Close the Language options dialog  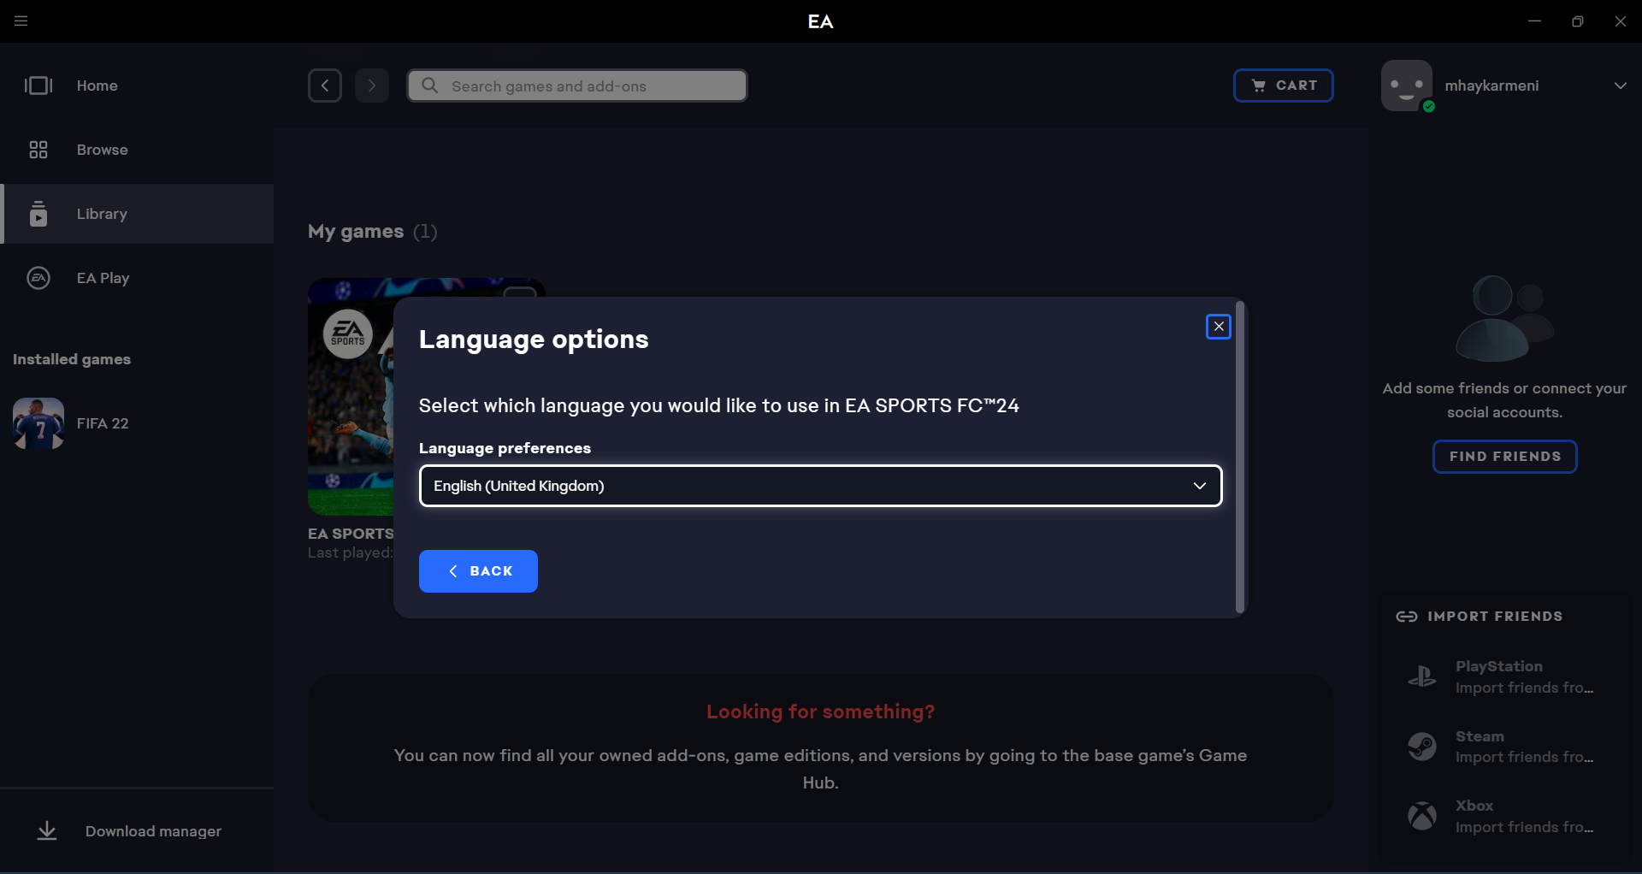1219,327
